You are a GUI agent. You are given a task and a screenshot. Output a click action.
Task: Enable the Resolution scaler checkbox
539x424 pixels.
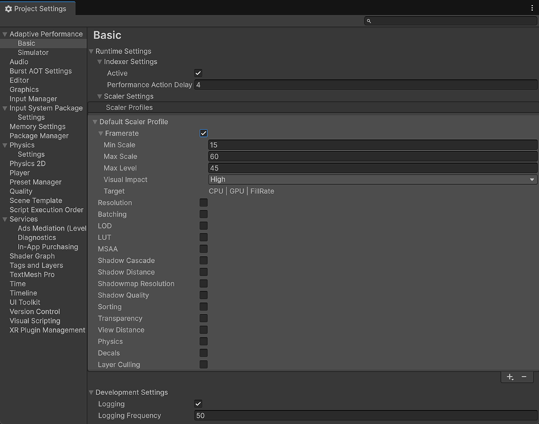204,203
